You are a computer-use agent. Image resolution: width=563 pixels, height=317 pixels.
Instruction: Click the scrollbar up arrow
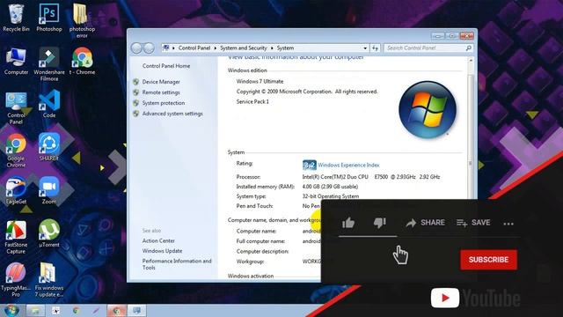point(471,61)
